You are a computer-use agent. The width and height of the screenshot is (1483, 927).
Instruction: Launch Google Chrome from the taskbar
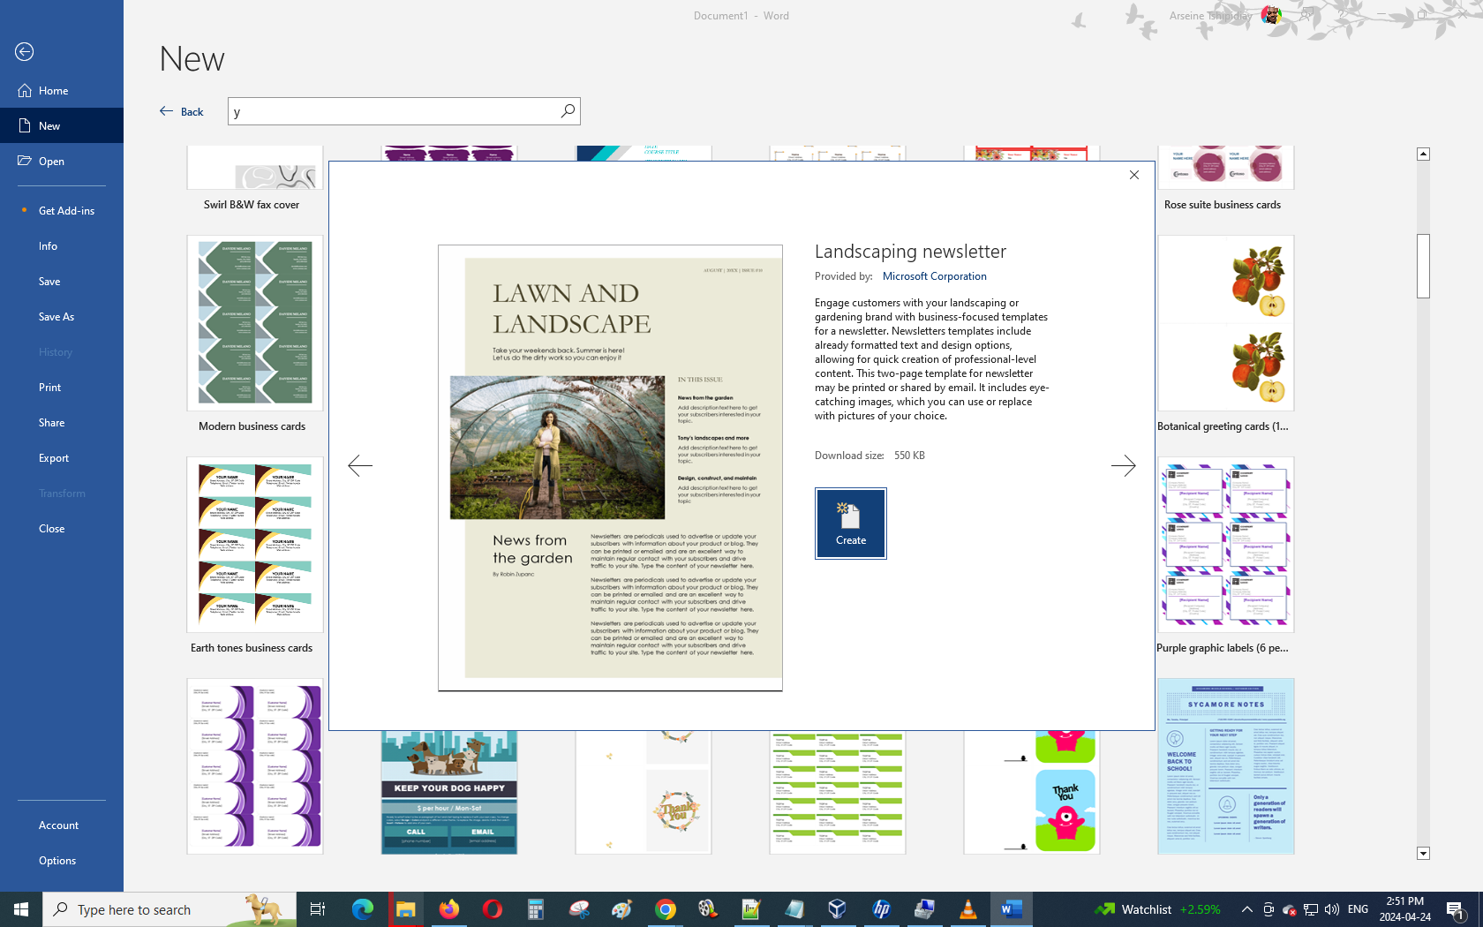click(666, 909)
